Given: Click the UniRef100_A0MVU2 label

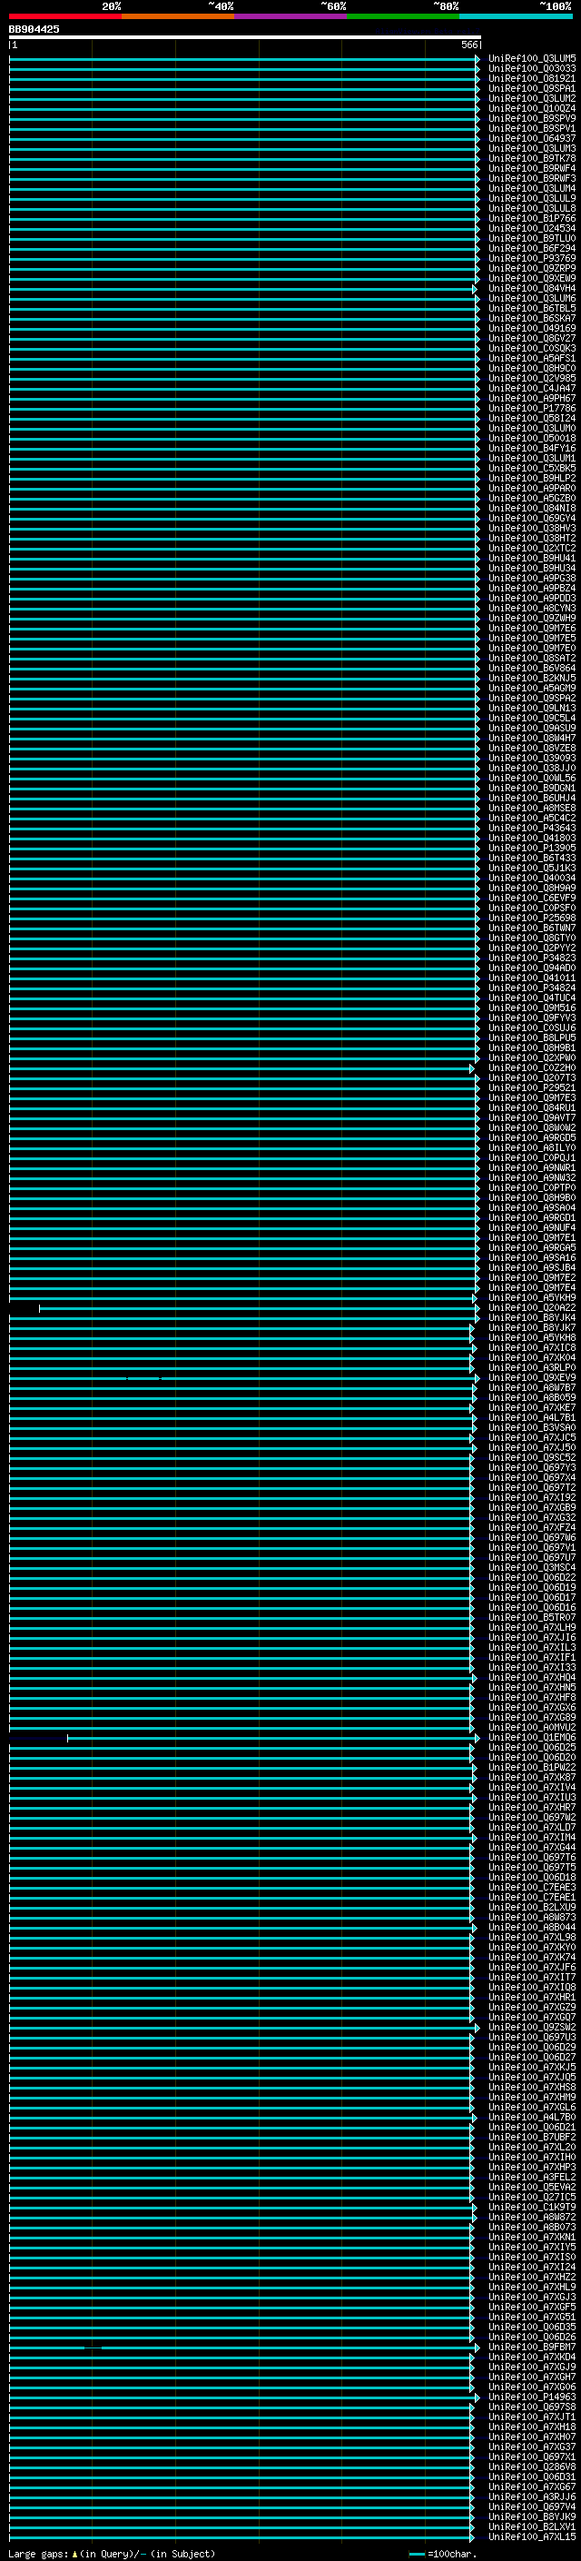Looking at the screenshot, I should 531,1728.
